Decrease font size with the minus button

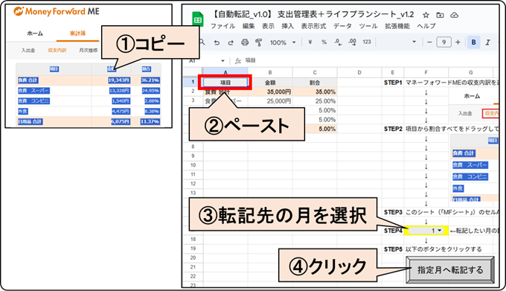(x=429, y=42)
